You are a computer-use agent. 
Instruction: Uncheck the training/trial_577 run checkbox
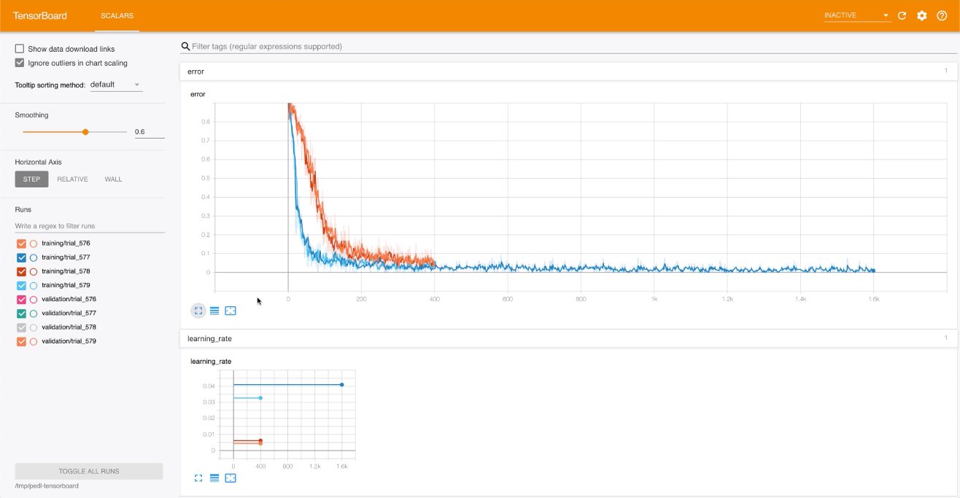pyautogui.click(x=20, y=257)
